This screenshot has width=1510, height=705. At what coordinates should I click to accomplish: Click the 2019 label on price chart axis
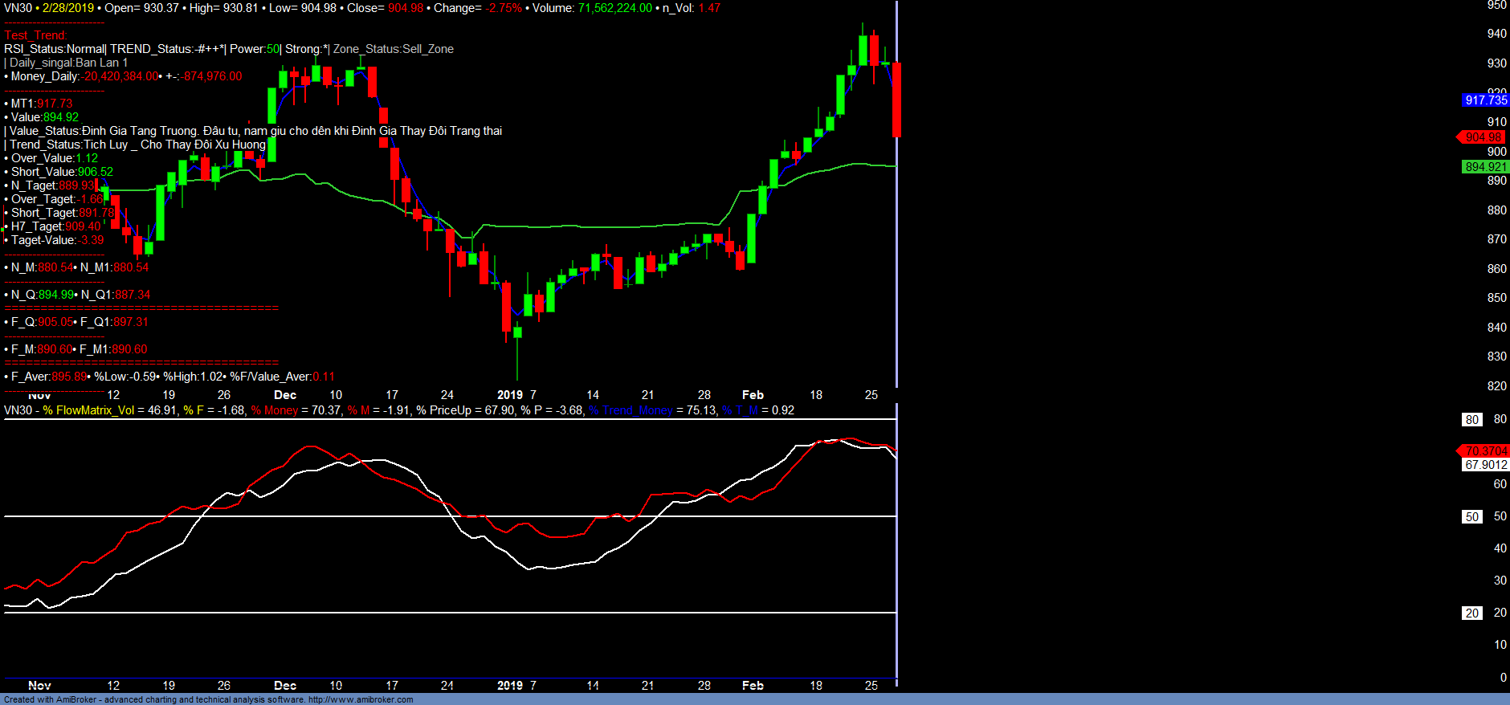[510, 395]
